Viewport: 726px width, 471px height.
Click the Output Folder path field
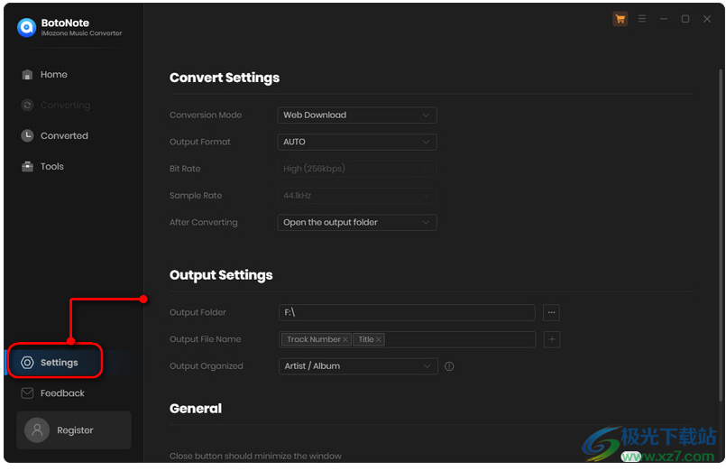point(406,312)
